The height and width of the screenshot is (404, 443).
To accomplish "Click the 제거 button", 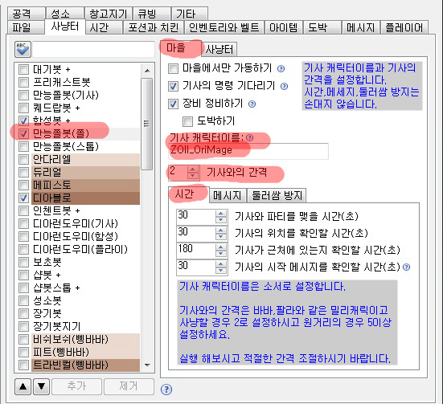I will (129, 386).
